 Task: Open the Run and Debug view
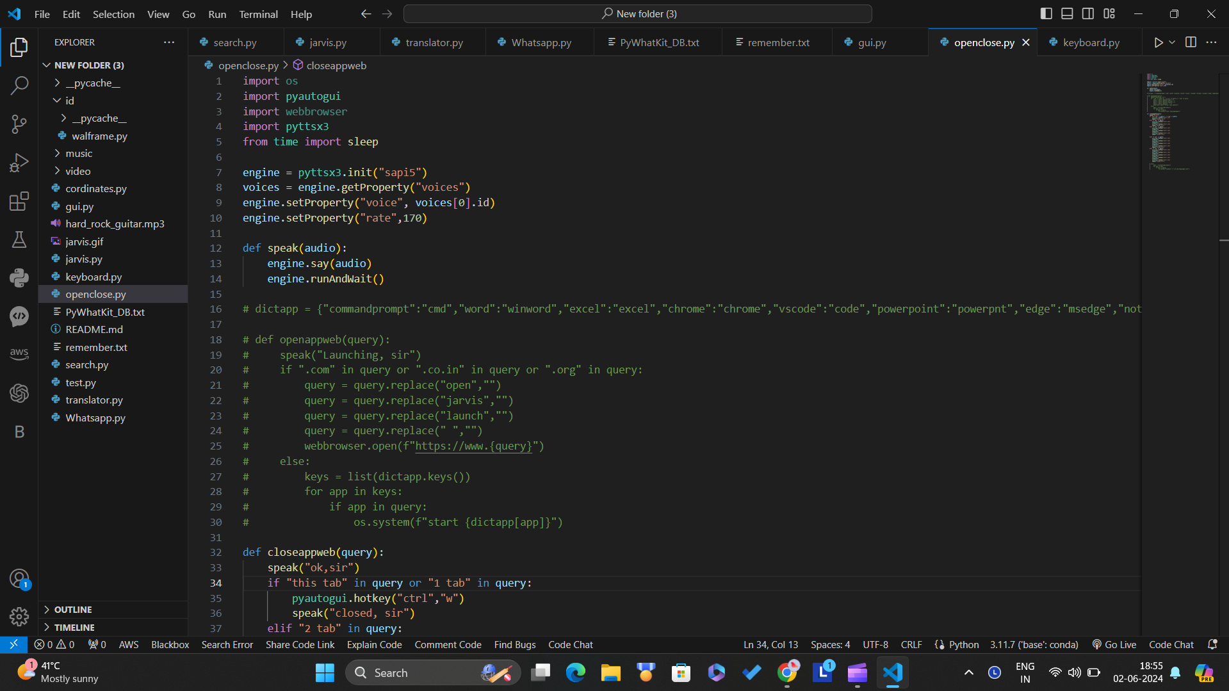[19, 163]
